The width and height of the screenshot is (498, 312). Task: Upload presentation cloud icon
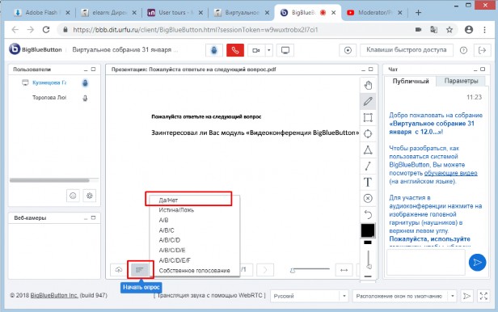point(119,270)
